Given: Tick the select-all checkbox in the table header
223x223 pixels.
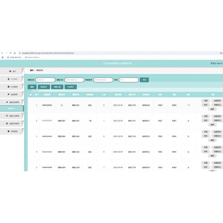Looking at the screenshot, I should point(31,95).
